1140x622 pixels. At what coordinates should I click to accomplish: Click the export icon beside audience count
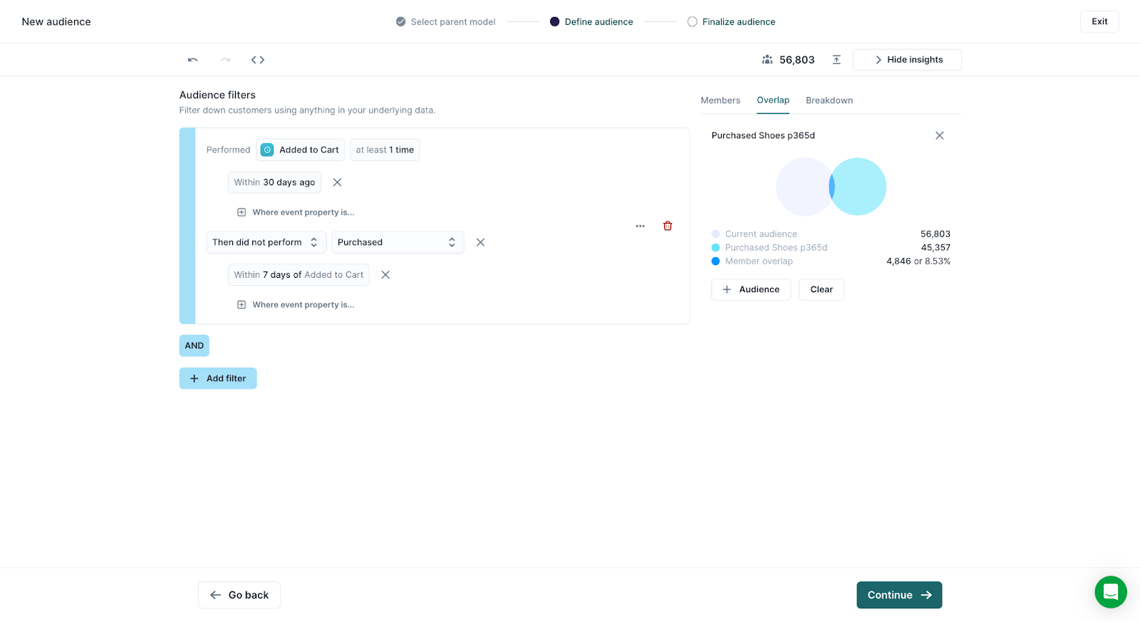[836, 60]
